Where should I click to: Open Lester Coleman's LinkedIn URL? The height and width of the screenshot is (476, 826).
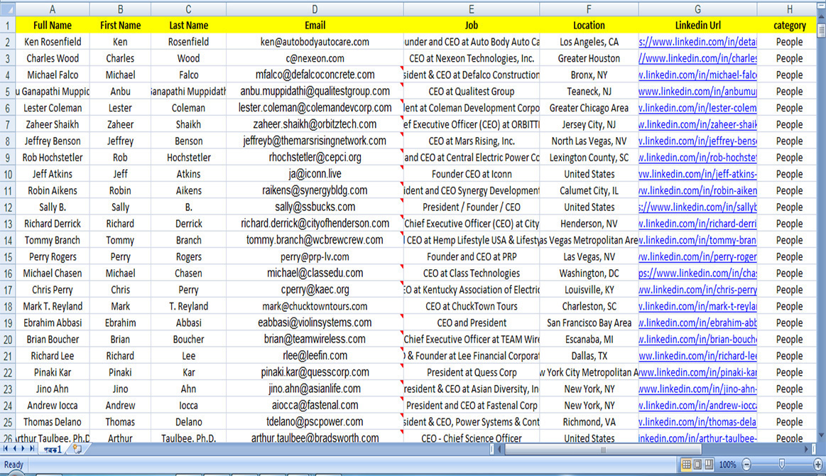pyautogui.click(x=697, y=107)
